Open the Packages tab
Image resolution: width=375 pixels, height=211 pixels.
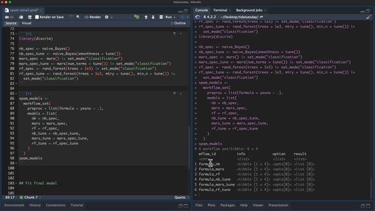click(x=227, y=205)
